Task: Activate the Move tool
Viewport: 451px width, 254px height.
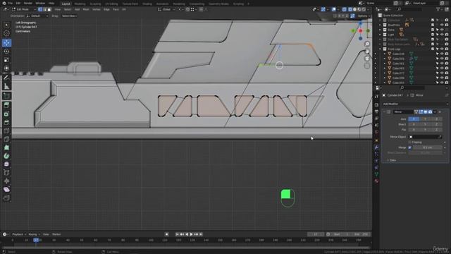Action: pos(6,43)
